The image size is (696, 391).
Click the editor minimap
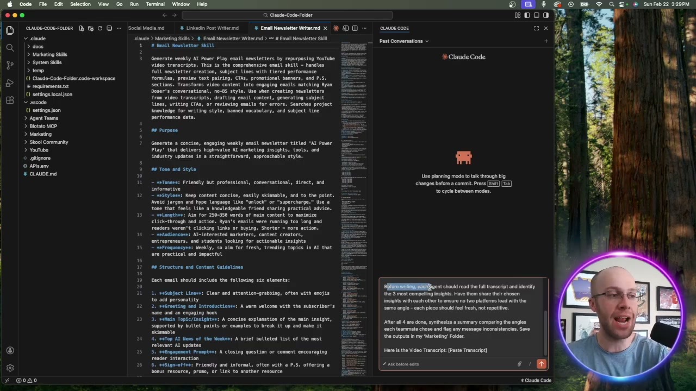click(354, 209)
